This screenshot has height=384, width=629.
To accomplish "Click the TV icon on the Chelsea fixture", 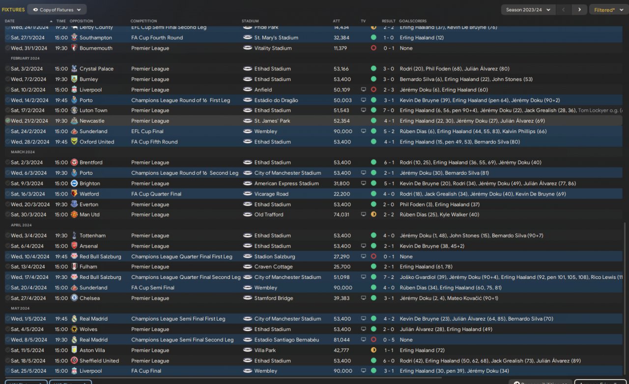I will click(363, 298).
